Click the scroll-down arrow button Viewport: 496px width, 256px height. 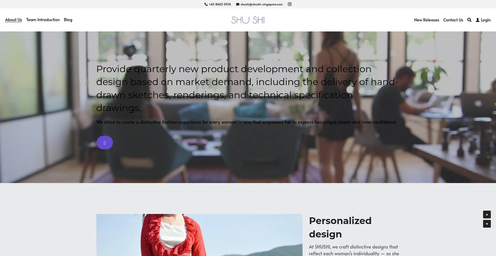point(487,224)
